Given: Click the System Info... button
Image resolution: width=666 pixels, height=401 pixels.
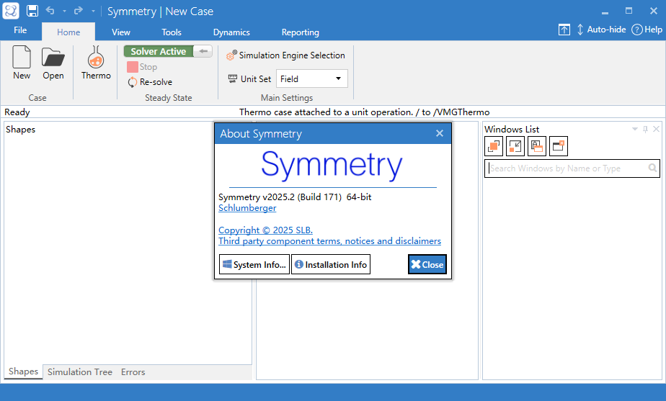Looking at the screenshot, I should pyautogui.click(x=254, y=264).
